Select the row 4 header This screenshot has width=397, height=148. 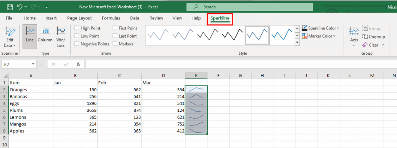(x=4, y=103)
